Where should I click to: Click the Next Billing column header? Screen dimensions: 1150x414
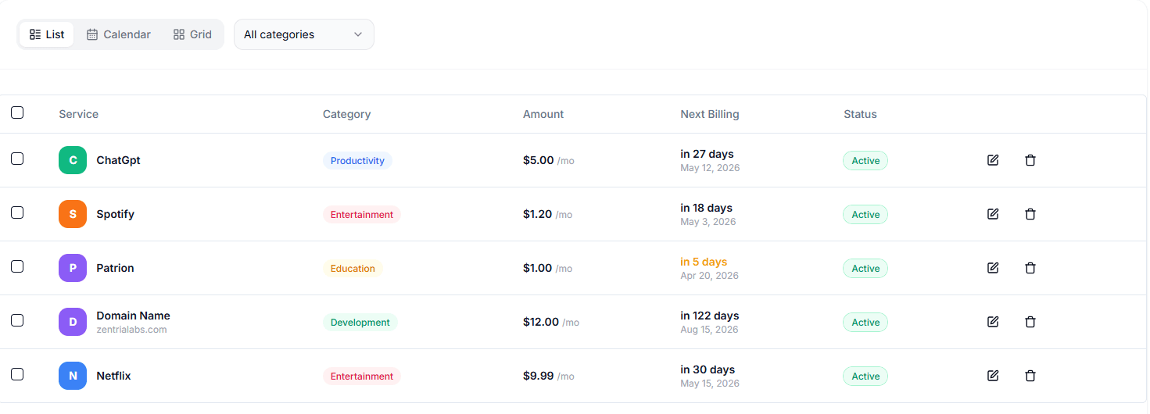(710, 114)
